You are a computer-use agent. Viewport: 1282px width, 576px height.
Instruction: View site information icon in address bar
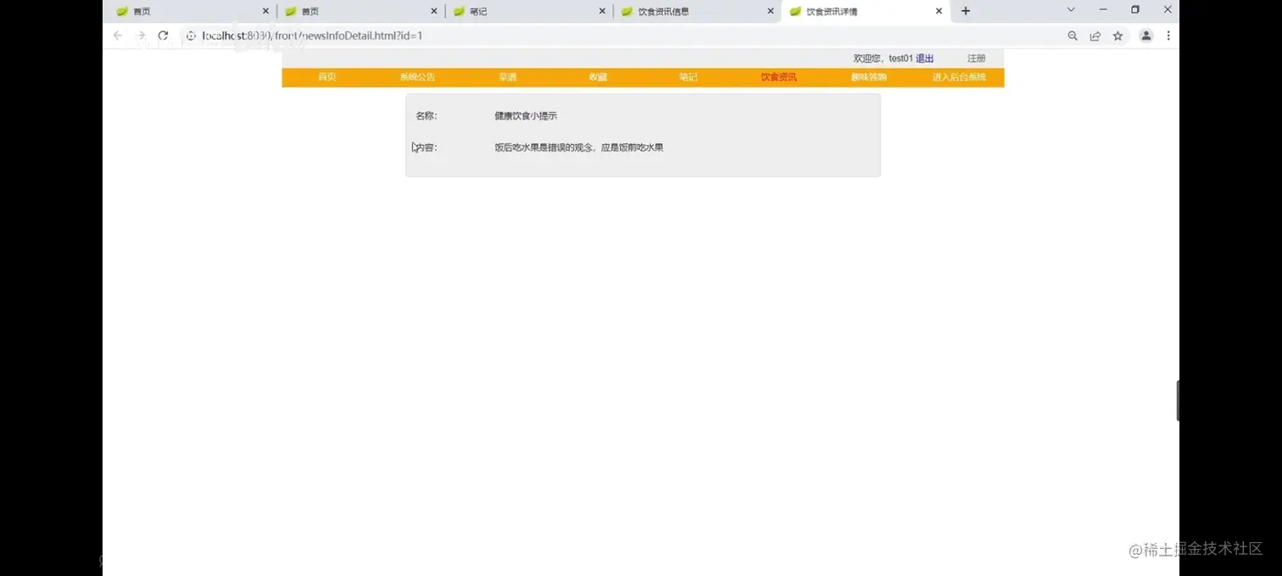point(191,36)
